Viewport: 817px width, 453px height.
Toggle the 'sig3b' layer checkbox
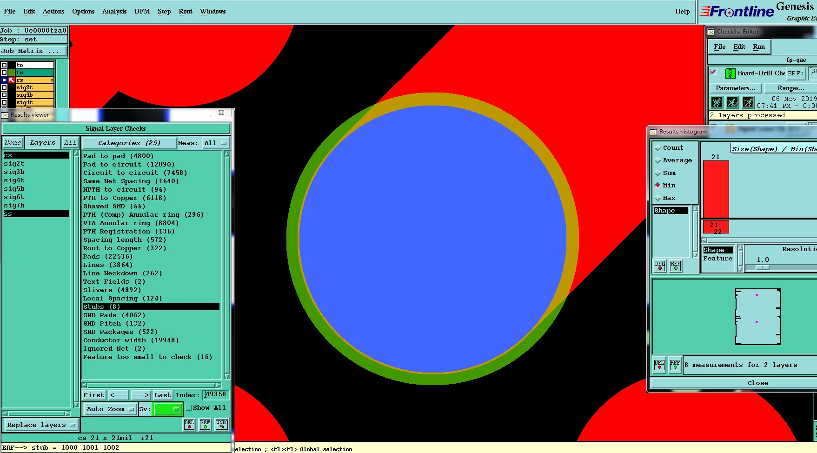coord(4,95)
